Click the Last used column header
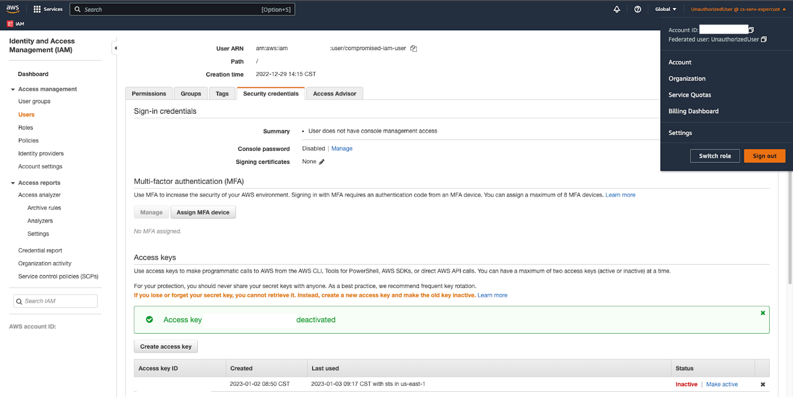The height and width of the screenshot is (397, 793). tap(489, 368)
